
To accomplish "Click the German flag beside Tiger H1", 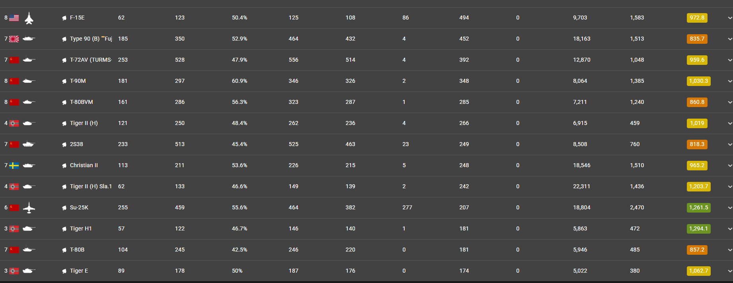I will [x=14, y=229].
